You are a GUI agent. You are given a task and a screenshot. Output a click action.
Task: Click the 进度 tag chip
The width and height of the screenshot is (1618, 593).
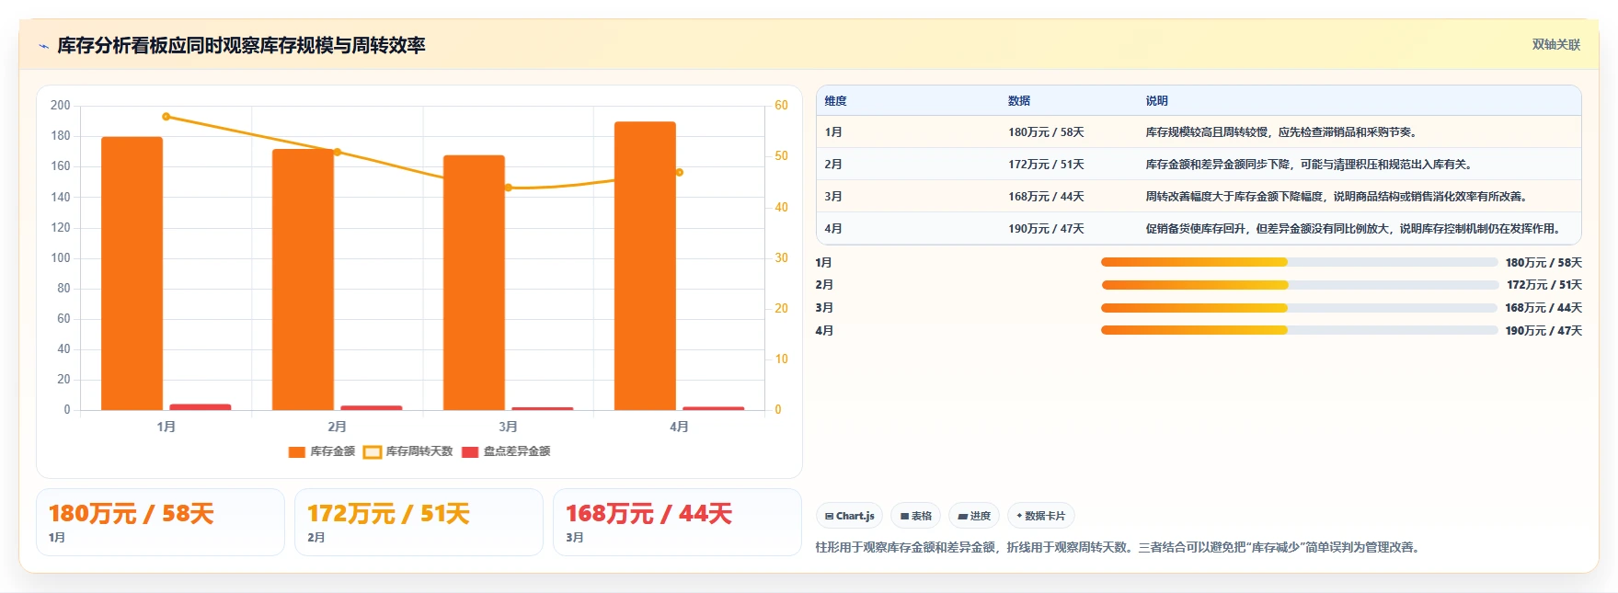coord(974,516)
